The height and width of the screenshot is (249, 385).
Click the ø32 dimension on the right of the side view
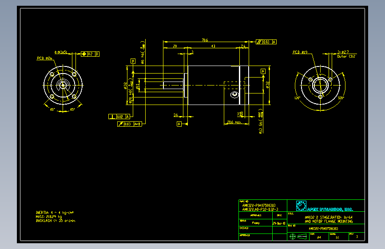click(x=268, y=85)
